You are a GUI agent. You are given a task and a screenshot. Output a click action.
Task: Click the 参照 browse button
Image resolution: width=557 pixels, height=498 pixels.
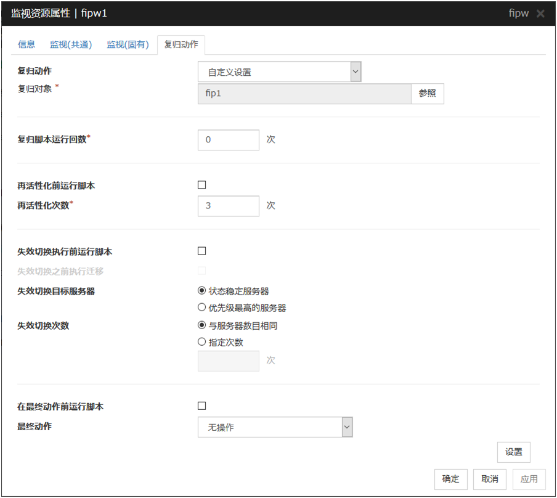pyautogui.click(x=427, y=94)
